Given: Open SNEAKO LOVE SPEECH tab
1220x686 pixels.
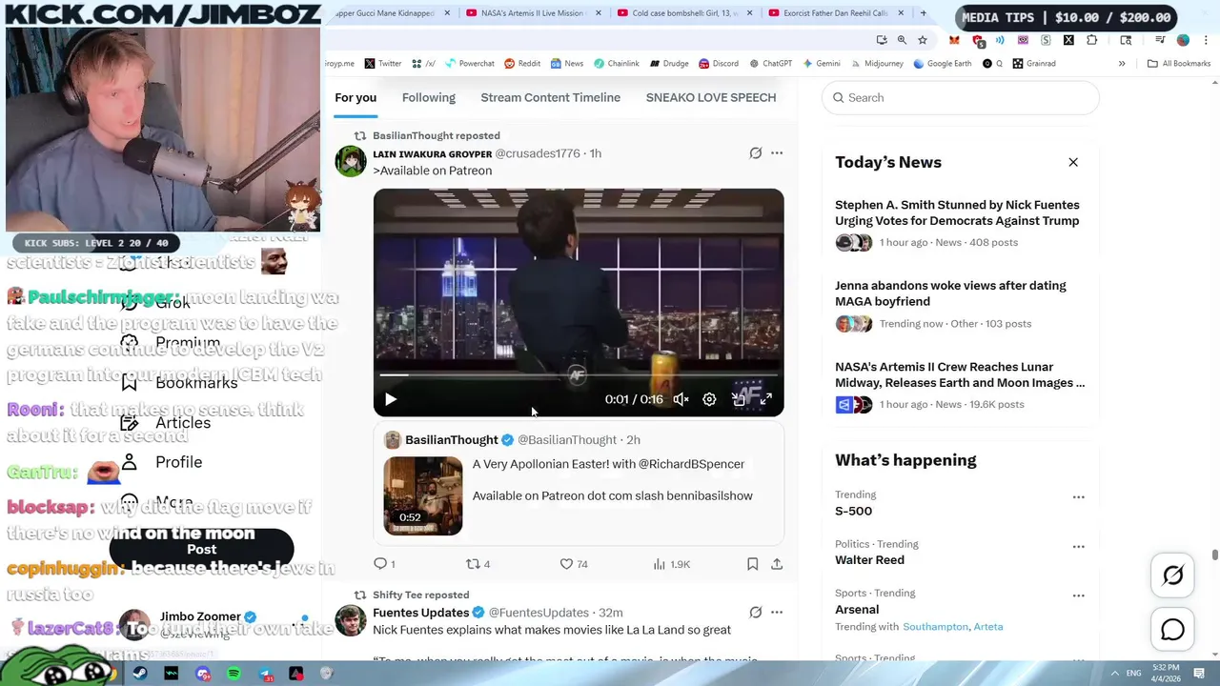Looking at the screenshot, I should coord(711,97).
